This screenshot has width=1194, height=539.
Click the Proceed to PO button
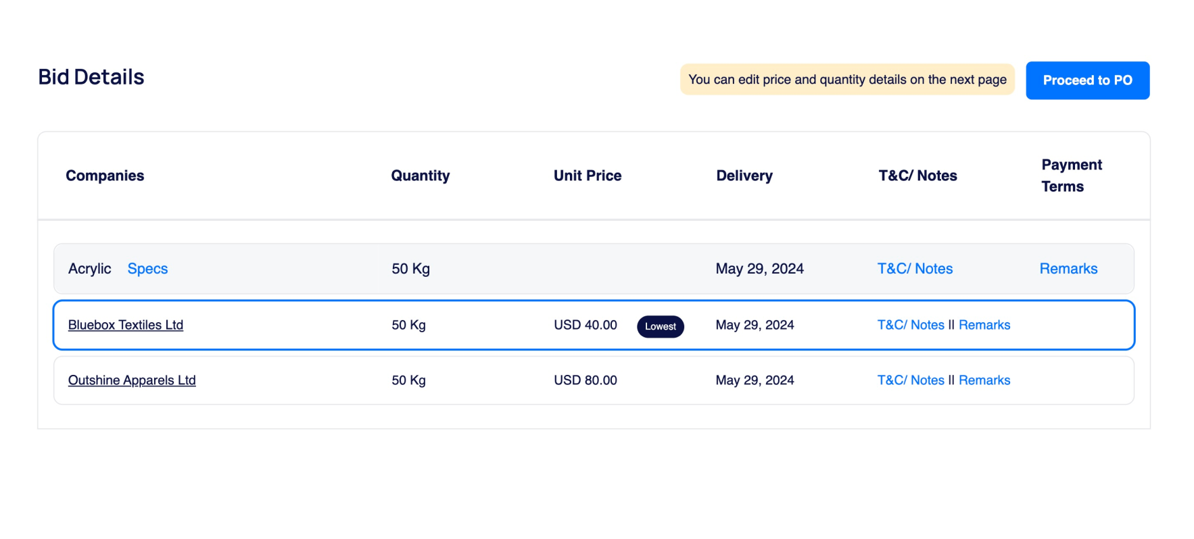click(x=1087, y=80)
